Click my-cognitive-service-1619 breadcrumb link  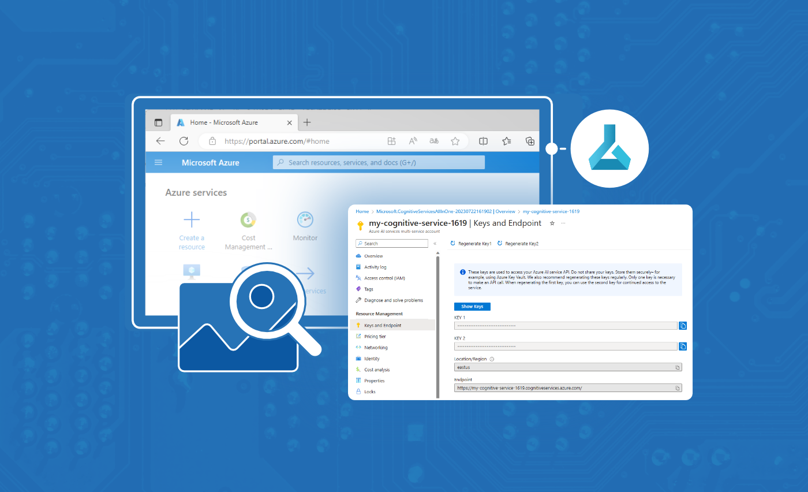[551, 211]
